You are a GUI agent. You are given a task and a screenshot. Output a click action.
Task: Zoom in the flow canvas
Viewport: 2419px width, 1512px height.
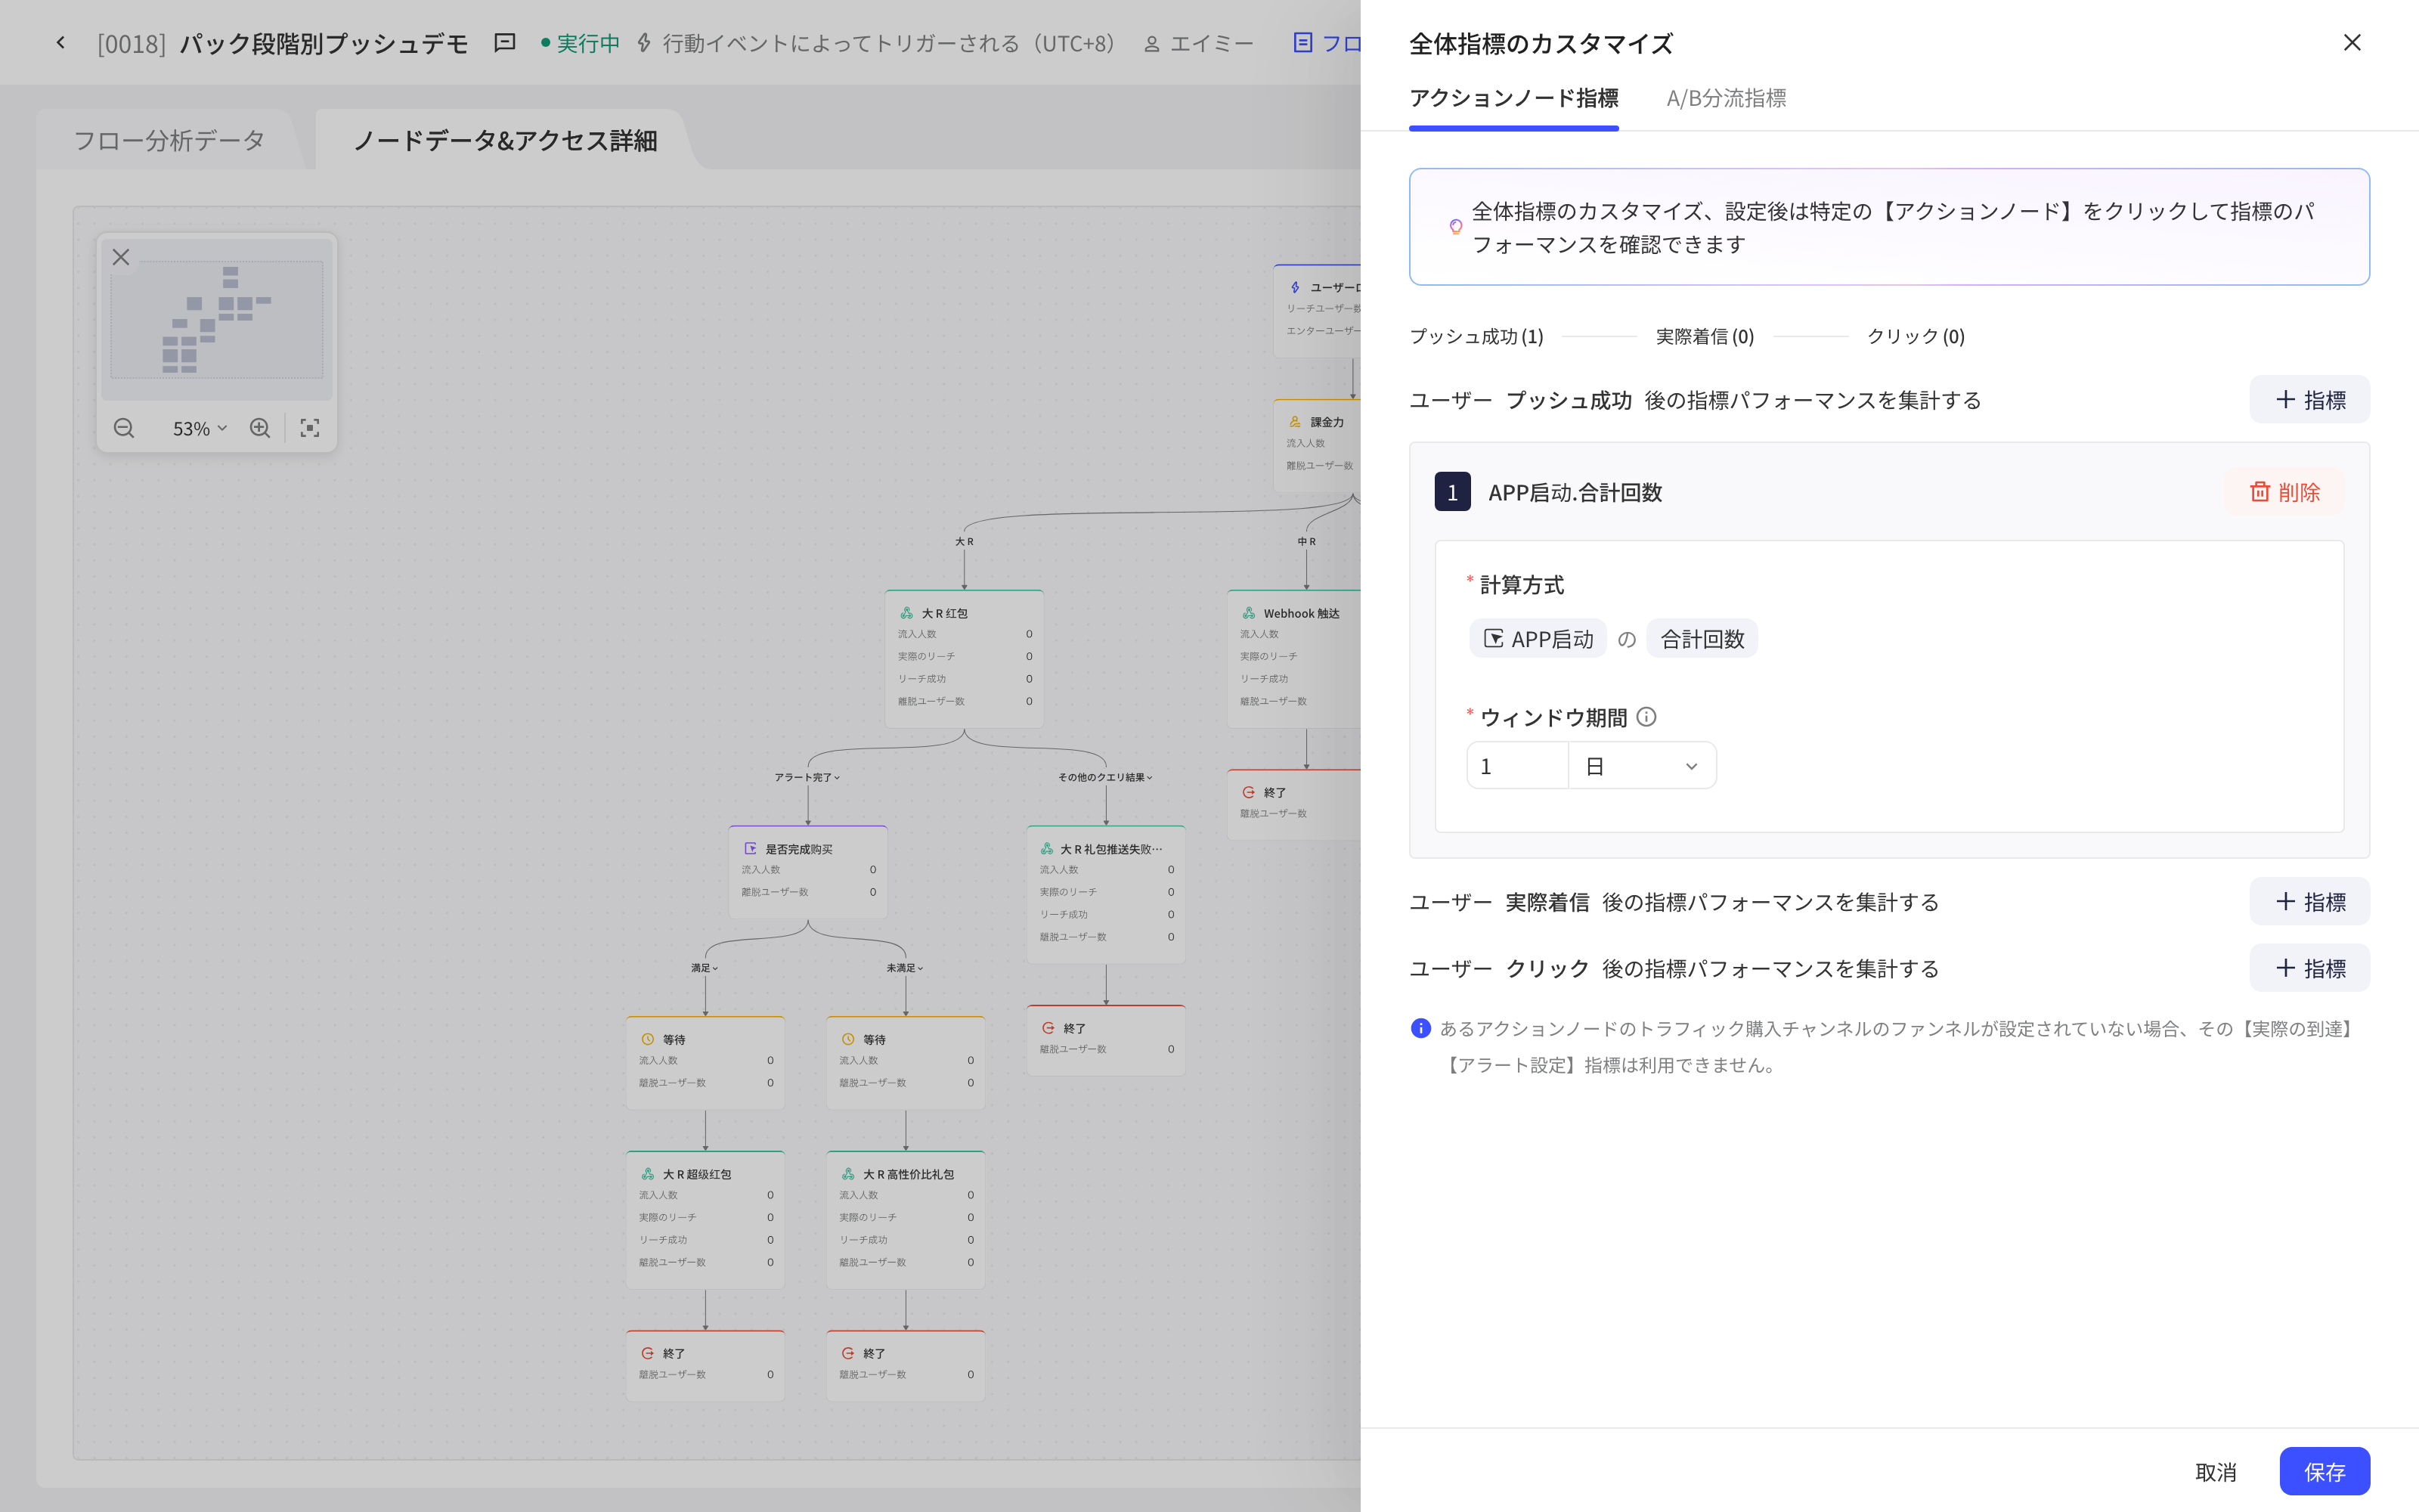coord(260,428)
